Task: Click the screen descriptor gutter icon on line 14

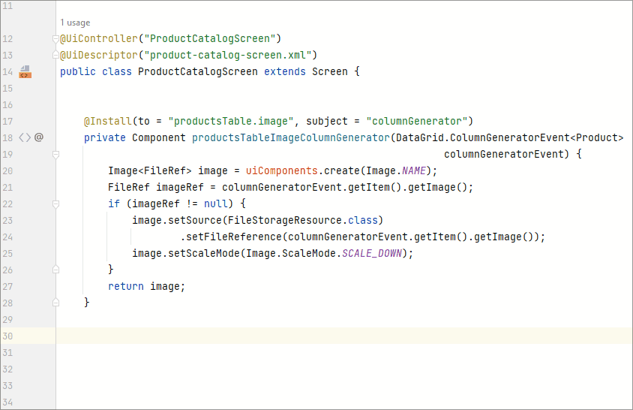Action: point(25,72)
